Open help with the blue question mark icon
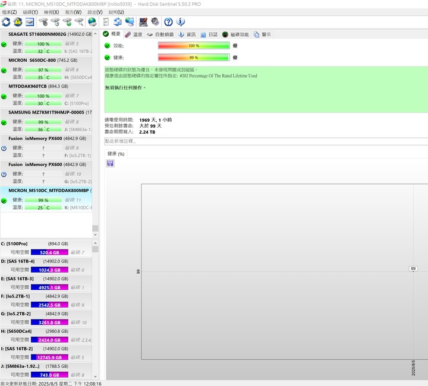The height and width of the screenshot is (386, 428). 168,22
